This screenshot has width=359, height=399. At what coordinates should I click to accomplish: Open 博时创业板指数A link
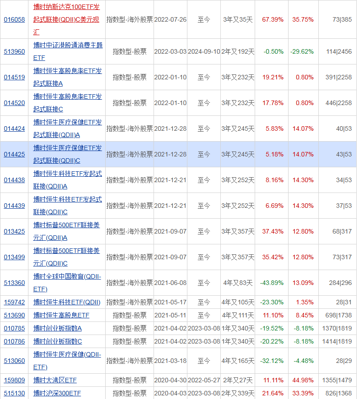tap(57, 329)
